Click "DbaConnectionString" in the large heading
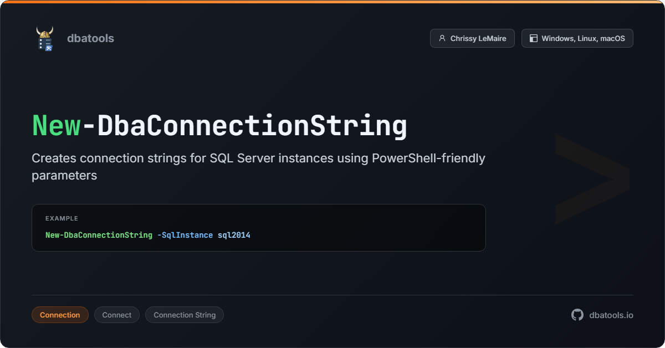Screen dimensions: 665x348 click(252, 126)
